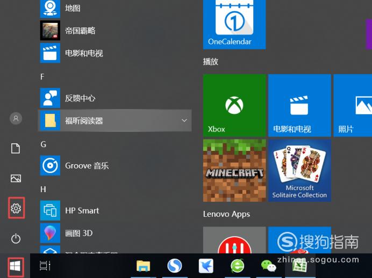Open the 反馈中心 app icon
Image resolution: width=372 pixels, height=278 pixels.
(50, 98)
